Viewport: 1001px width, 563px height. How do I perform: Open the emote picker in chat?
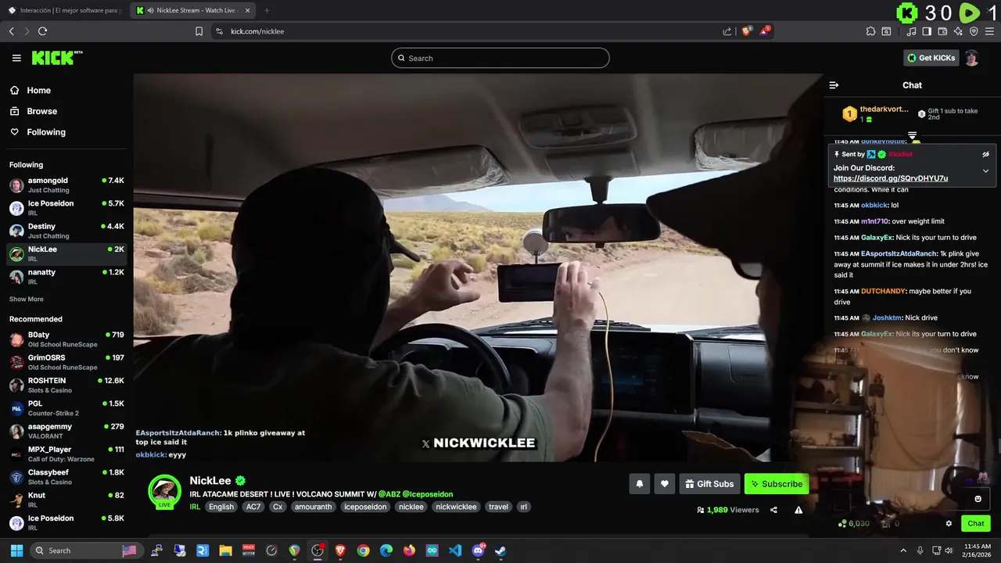point(978,499)
